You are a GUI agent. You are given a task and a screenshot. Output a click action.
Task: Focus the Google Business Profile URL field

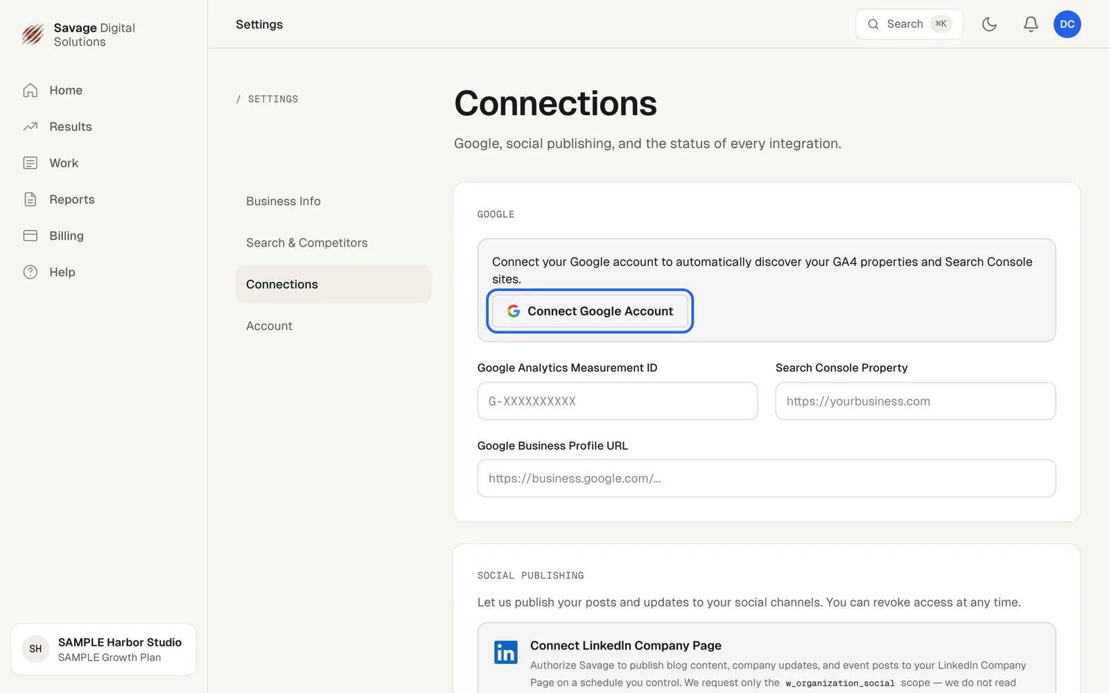tap(767, 478)
